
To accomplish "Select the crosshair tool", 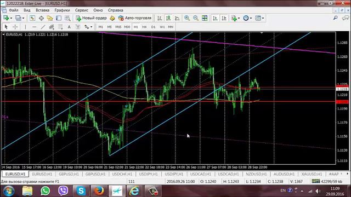I will coord(15,27).
